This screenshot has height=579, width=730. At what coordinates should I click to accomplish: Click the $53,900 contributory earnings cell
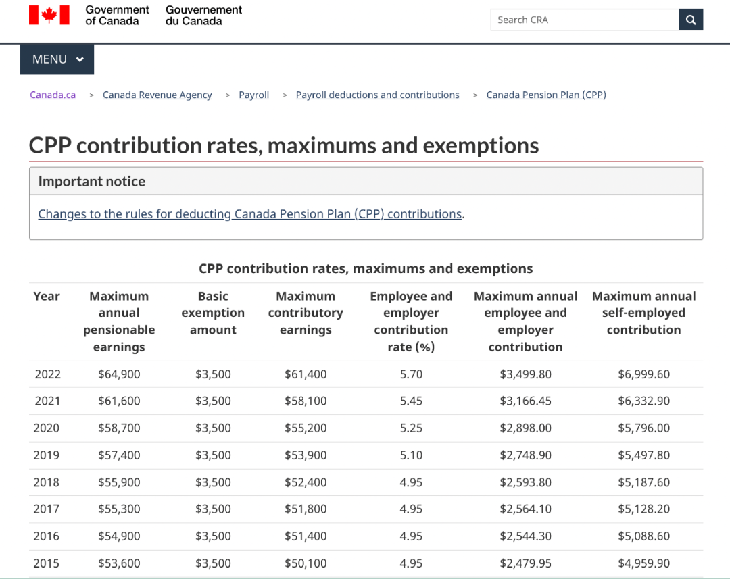click(x=306, y=455)
